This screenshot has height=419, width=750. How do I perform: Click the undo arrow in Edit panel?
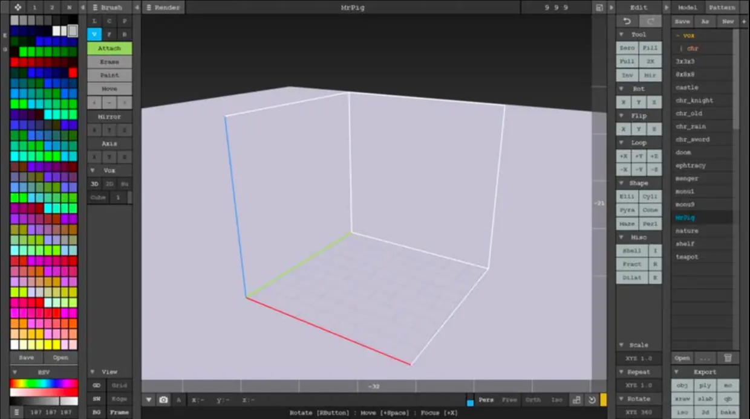point(627,21)
